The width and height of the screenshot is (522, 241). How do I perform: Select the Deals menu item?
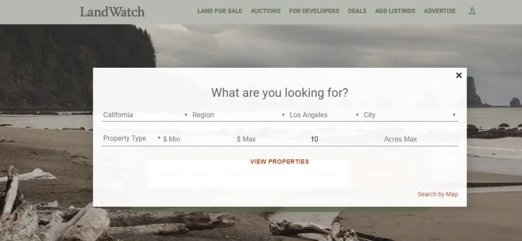pyautogui.click(x=357, y=11)
